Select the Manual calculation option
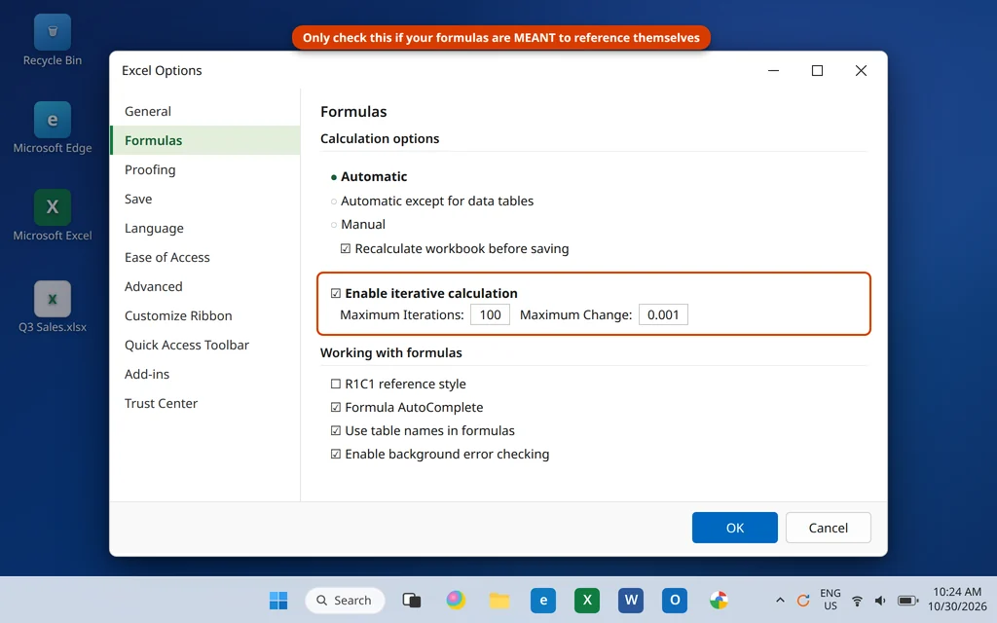 [x=358, y=225]
